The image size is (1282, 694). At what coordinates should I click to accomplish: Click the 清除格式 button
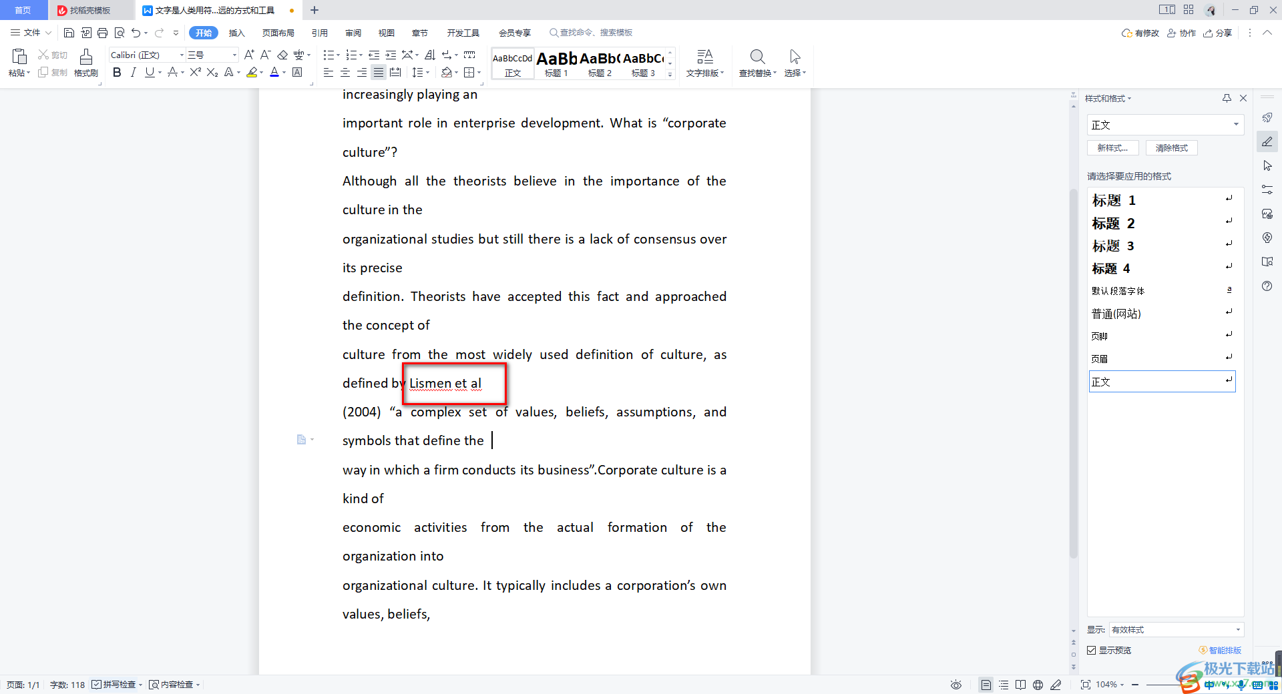[x=1172, y=147]
